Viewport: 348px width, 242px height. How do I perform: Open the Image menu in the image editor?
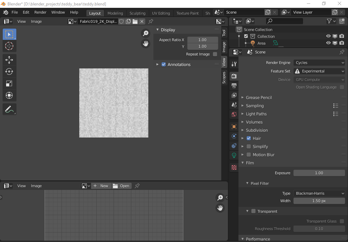click(36, 21)
